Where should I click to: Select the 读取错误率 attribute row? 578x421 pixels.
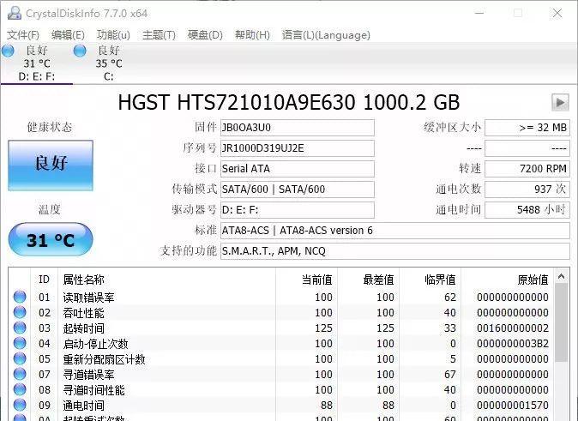pyautogui.click(x=281, y=298)
